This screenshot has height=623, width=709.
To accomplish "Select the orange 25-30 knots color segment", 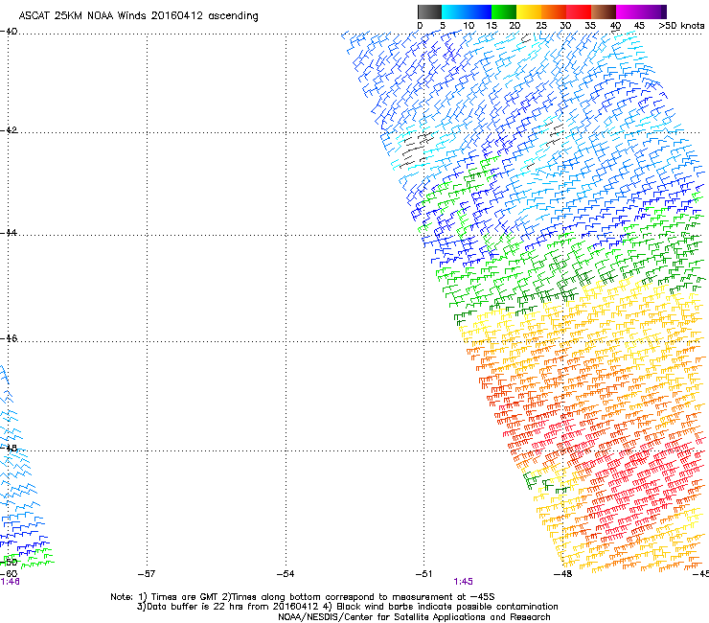I will tap(554, 12).
